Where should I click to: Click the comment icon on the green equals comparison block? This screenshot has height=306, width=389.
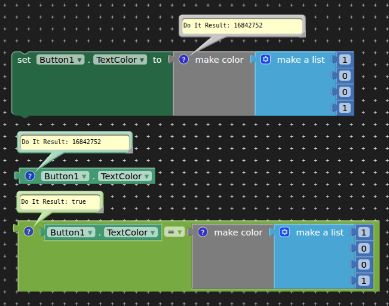(28, 232)
